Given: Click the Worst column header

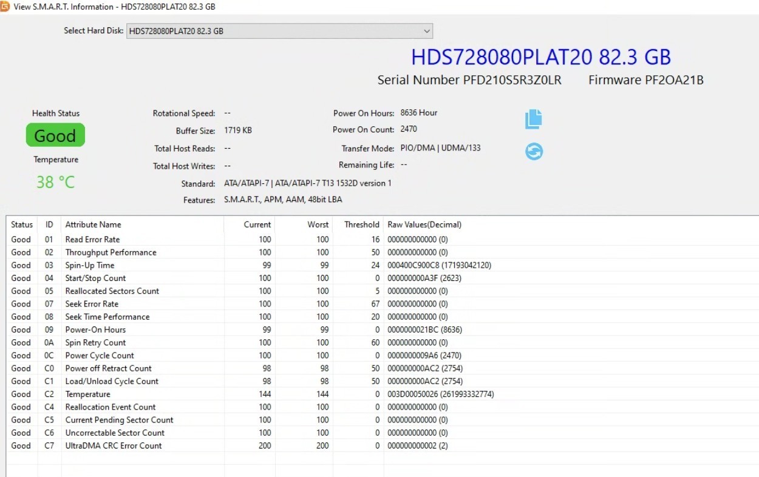Looking at the screenshot, I should 304,225.
